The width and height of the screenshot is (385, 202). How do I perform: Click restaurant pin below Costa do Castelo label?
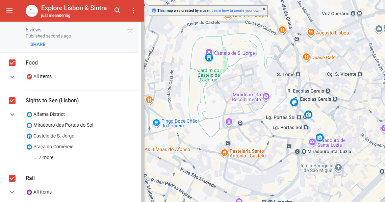(x=282, y=30)
